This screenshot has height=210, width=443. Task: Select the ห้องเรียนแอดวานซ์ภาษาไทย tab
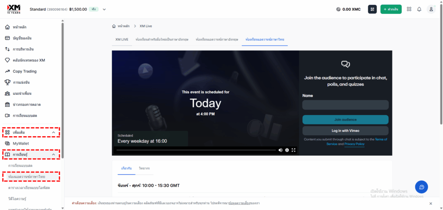point(265,39)
